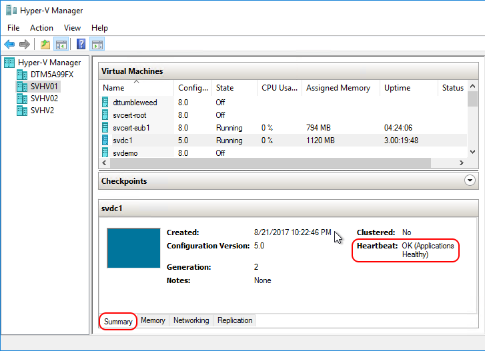Switch to the Memory tab
This screenshot has height=351, width=485.
pos(153,320)
